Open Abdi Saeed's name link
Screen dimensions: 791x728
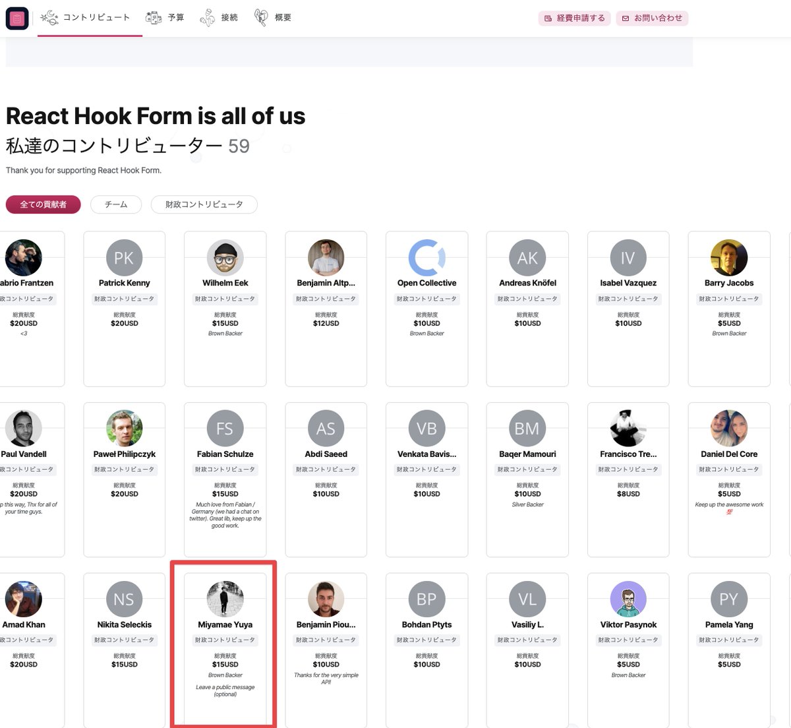coord(326,454)
